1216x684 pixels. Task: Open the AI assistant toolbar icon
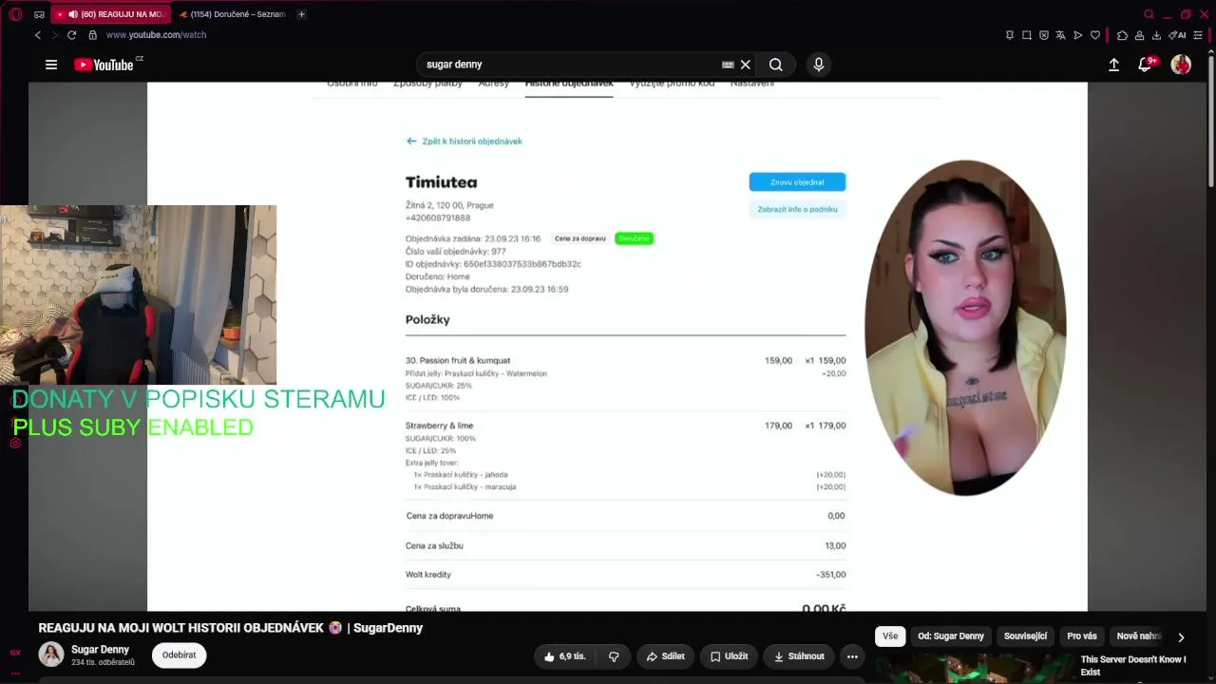tap(1178, 35)
